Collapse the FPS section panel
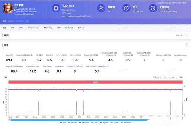Image resolution: width=191 pixels, height=126 pixels. point(187,45)
